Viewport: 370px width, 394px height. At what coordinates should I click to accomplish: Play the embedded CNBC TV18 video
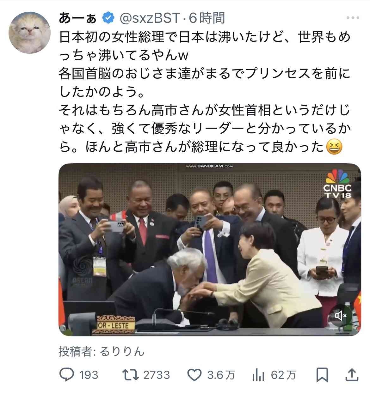pyautogui.click(x=210, y=250)
